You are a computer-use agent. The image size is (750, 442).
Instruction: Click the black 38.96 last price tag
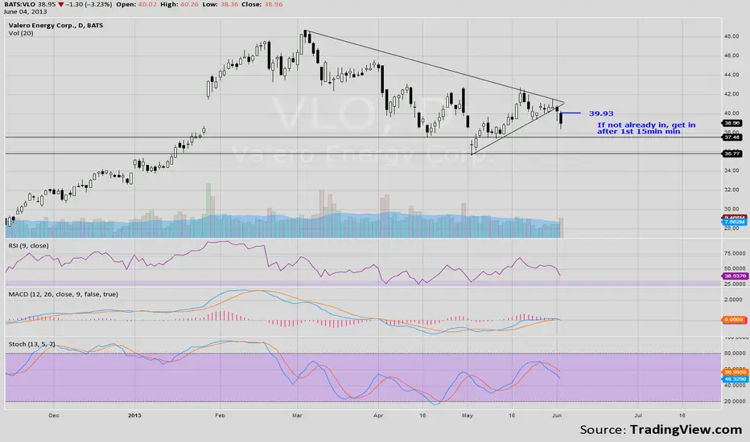[x=731, y=123]
